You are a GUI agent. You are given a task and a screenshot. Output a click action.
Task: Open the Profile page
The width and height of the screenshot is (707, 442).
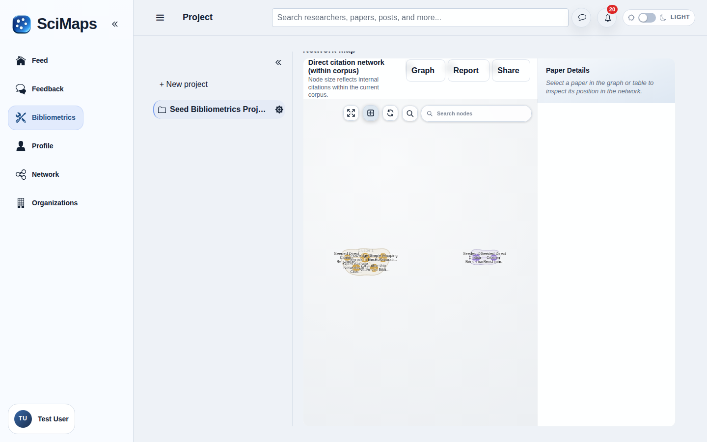[42, 146]
